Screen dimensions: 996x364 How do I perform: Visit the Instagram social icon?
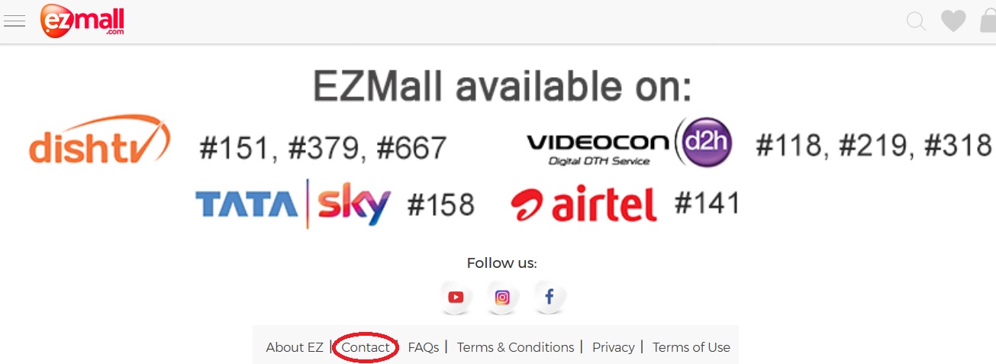tap(502, 297)
